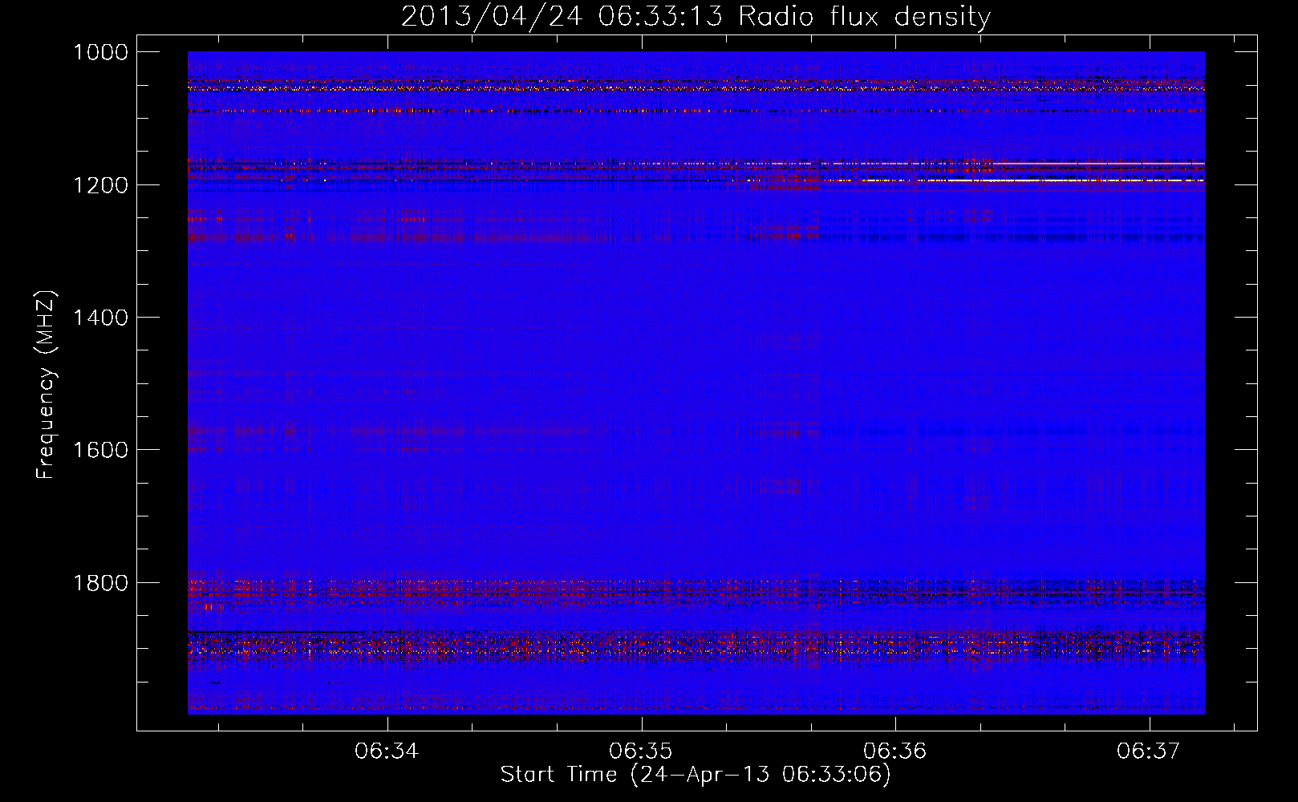Click the 1000 frequency tick label

click(100, 52)
